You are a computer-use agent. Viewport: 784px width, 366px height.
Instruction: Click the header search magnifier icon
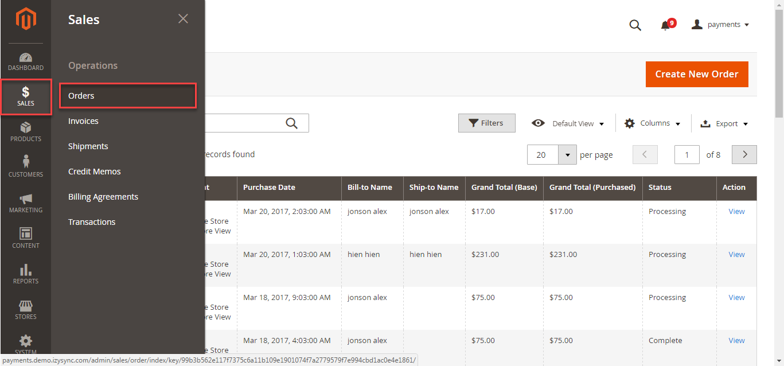[x=635, y=25]
